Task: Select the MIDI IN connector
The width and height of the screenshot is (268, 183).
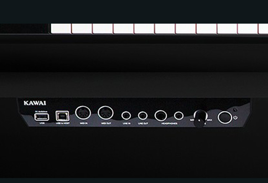Action: point(83,113)
